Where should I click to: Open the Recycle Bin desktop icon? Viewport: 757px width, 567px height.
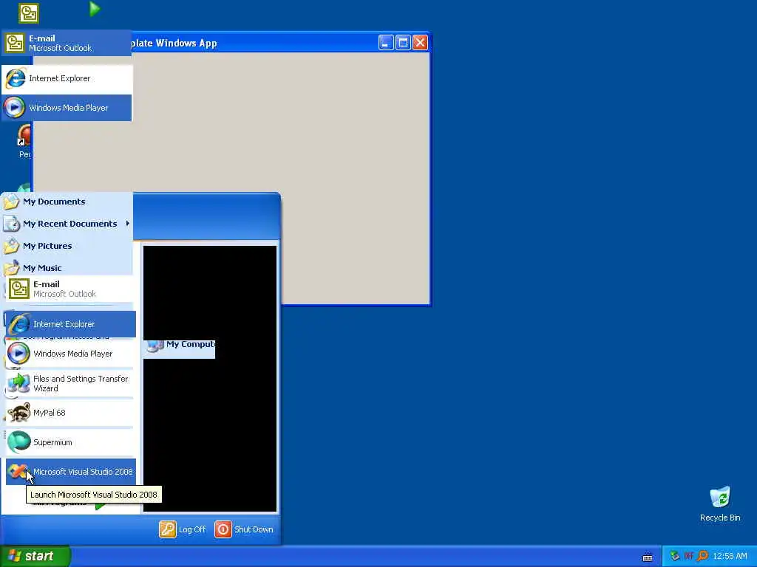click(x=720, y=504)
